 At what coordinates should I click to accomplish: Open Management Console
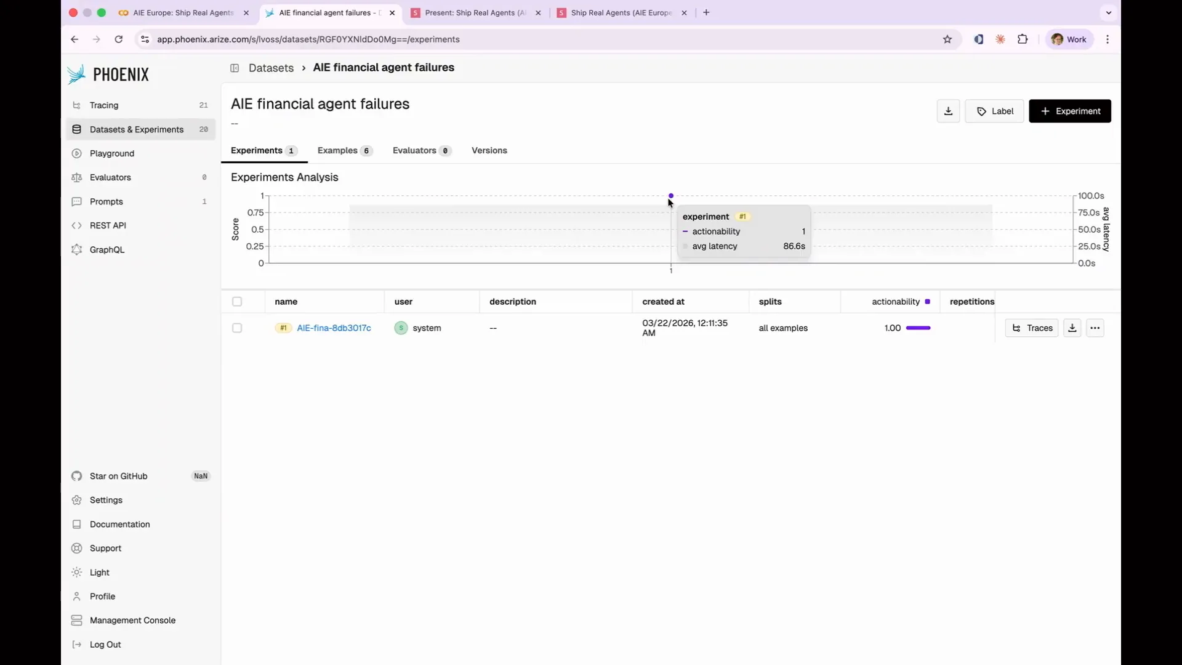coord(140,620)
